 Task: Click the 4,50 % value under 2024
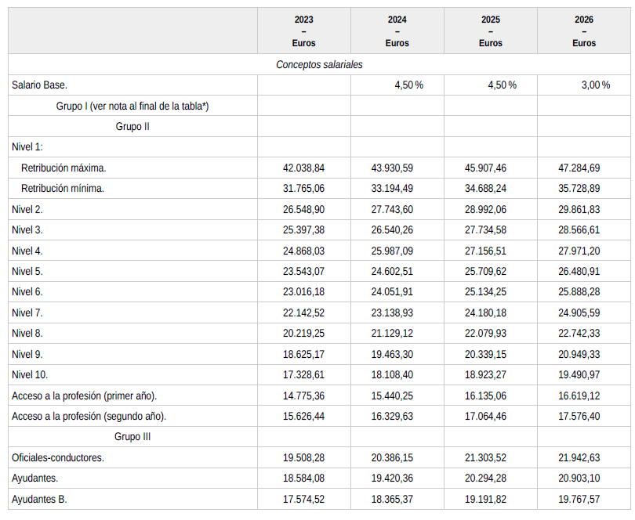[x=408, y=85]
